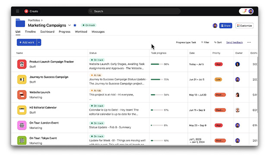This screenshot has height=157, width=269.
Task: Click the H2 Editorial Calendar project icon
Action: pos(22,110)
